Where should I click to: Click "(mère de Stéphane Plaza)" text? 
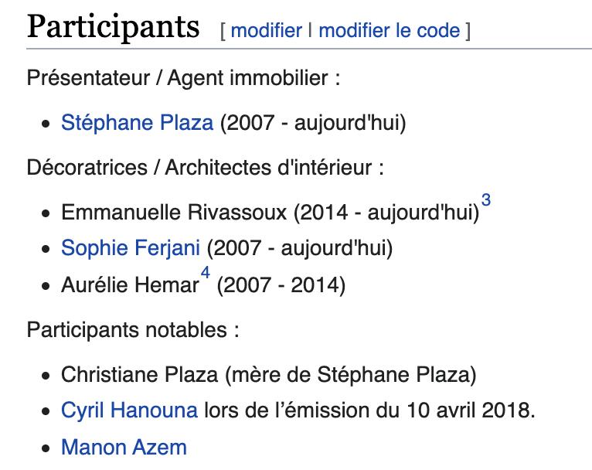point(352,375)
